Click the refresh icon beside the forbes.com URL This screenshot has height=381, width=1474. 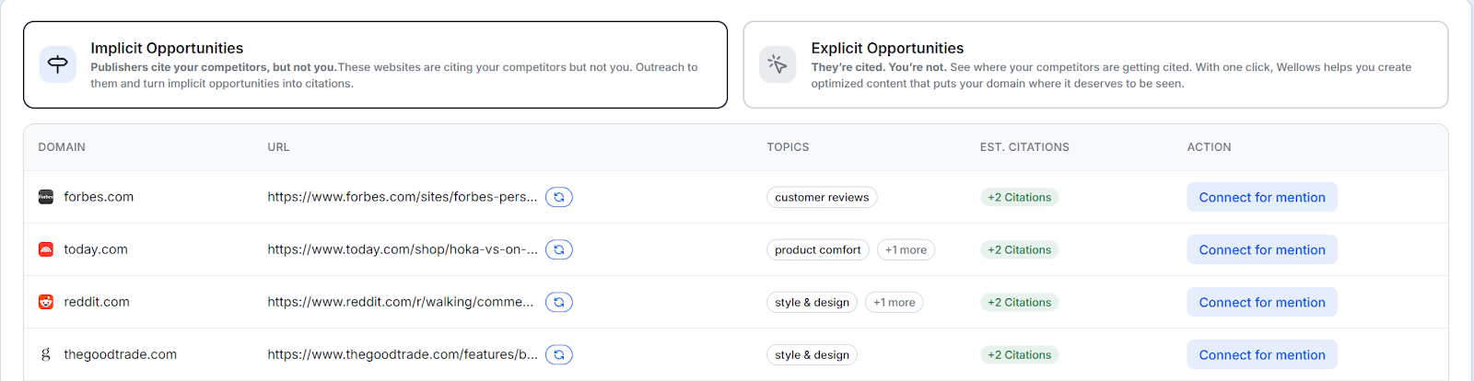pyautogui.click(x=558, y=197)
